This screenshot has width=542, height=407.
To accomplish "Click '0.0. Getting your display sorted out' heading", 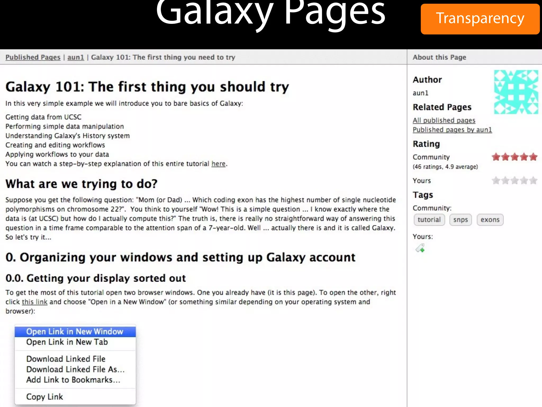I will [x=96, y=278].
